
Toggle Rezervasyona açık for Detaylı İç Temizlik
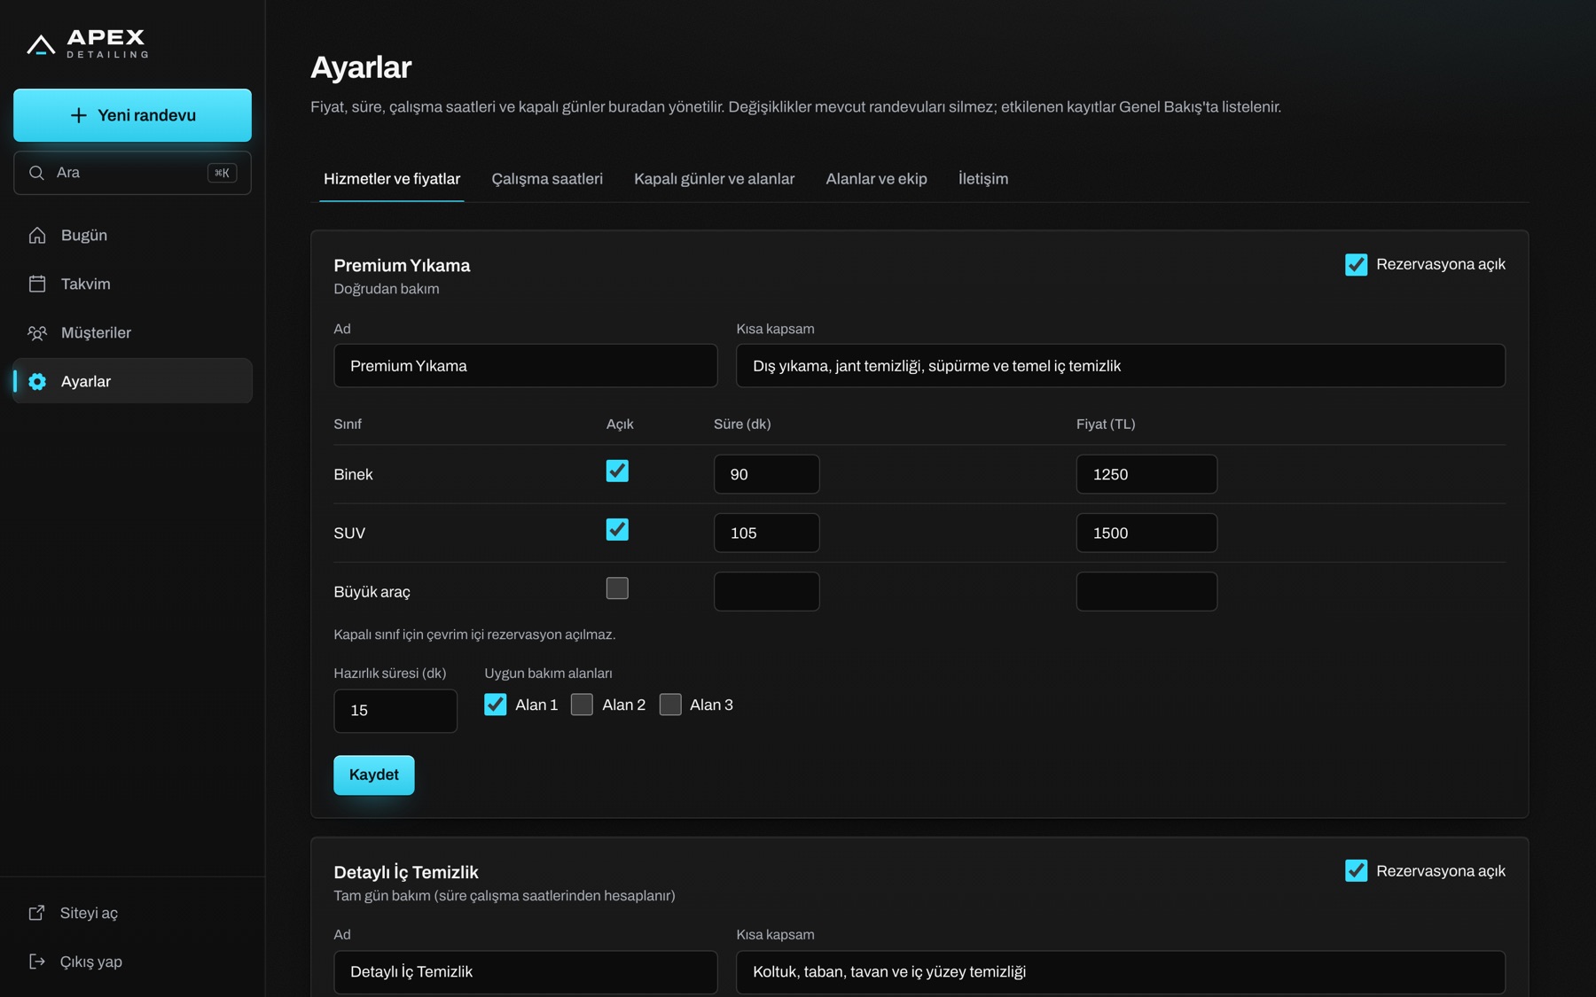pos(1356,871)
